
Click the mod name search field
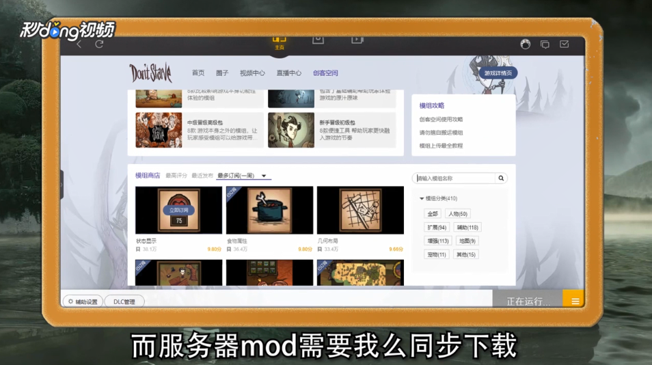click(455, 178)
